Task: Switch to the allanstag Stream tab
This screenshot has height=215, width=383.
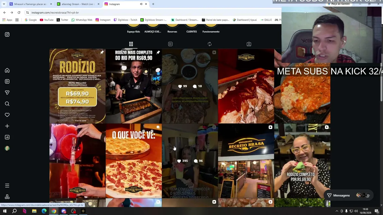Action: [78, 4]
